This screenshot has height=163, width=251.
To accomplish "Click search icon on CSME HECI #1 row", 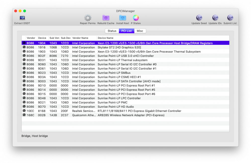I will 24,77.
